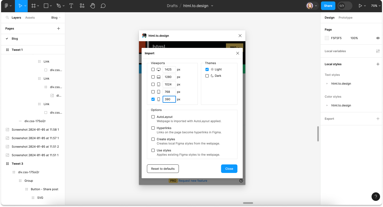Open the Request new feature link

193,181
